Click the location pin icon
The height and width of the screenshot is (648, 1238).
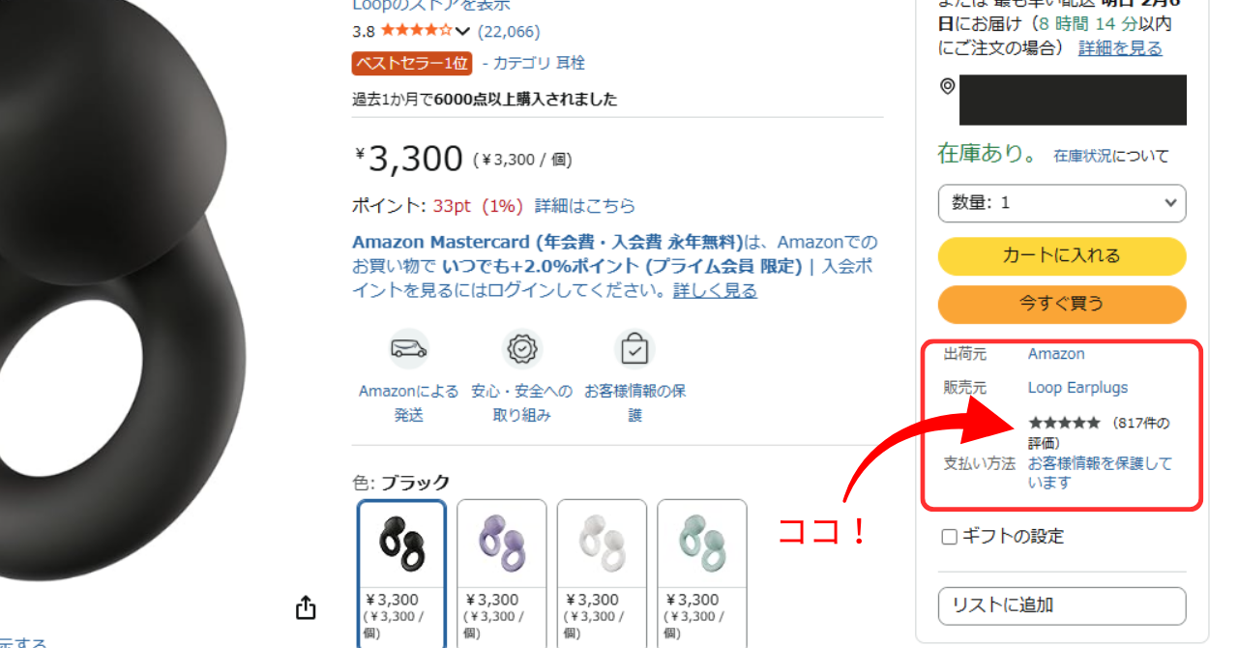[948, 87]
